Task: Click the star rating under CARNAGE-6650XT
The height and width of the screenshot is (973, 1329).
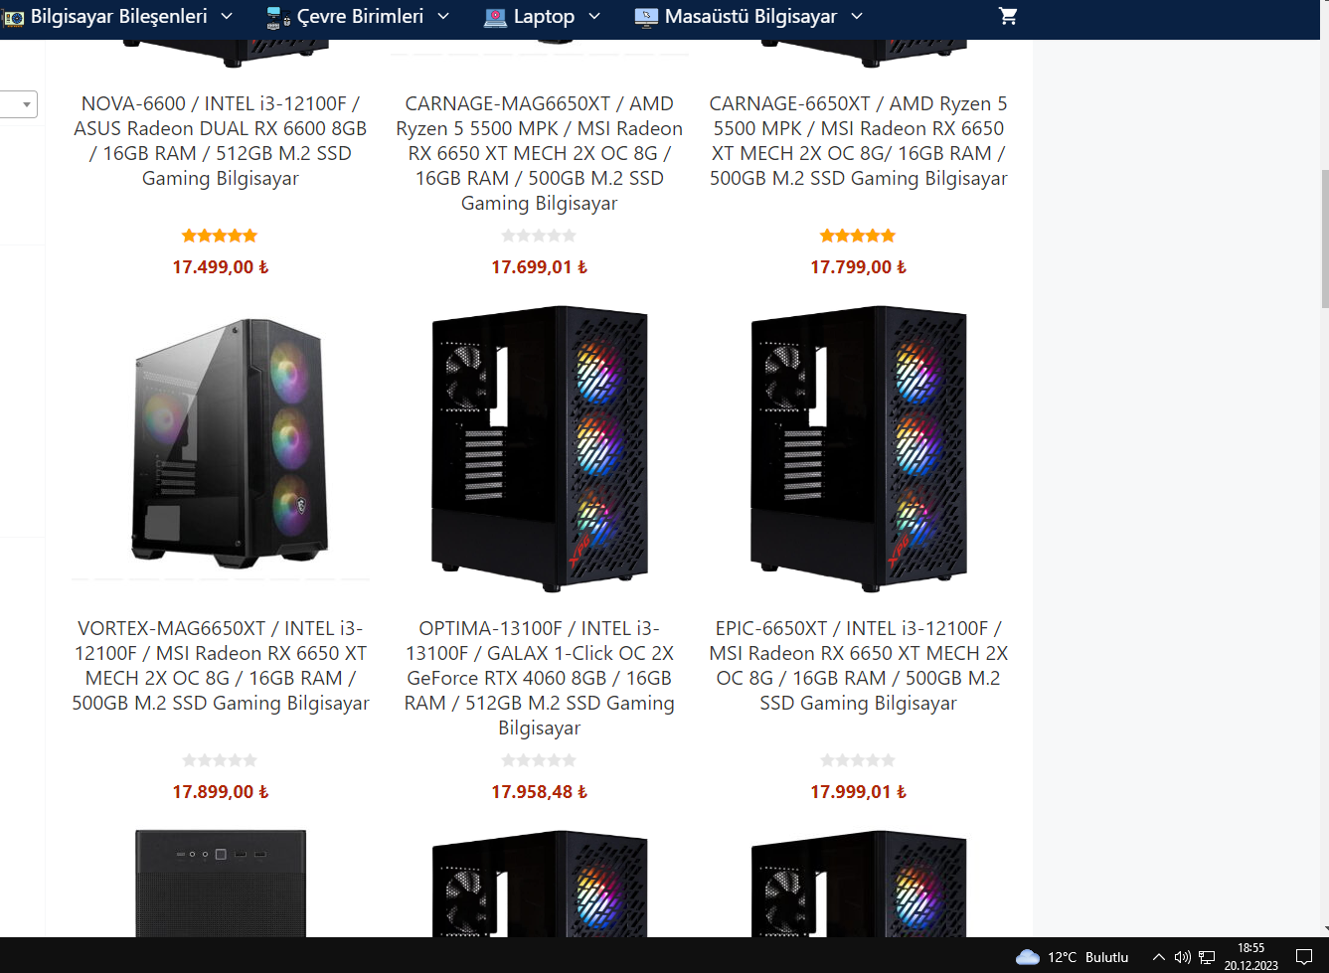Action: tap(858, 236)
